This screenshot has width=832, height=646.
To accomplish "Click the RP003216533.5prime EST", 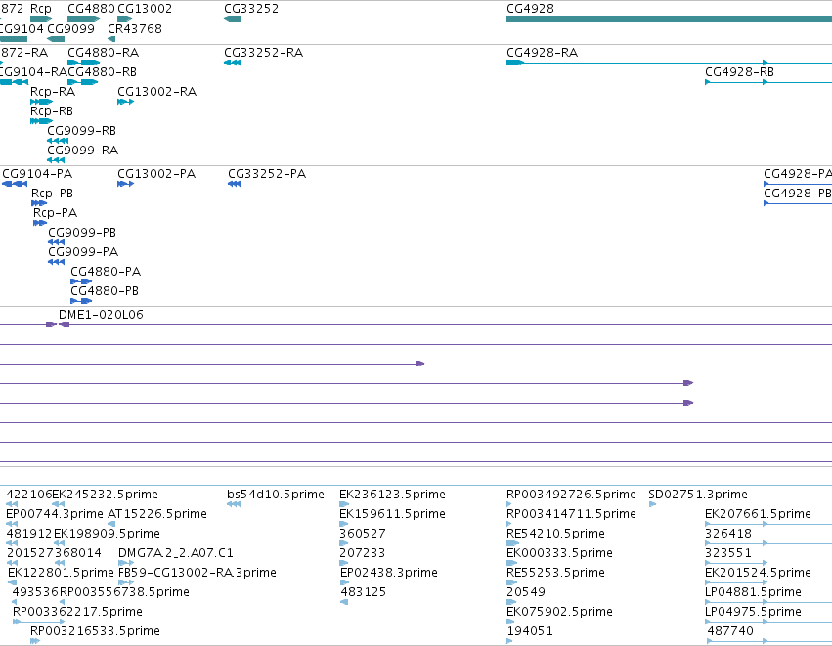I will tap(95, 631).
